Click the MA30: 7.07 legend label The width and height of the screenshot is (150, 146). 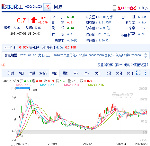tap(96, 85)
